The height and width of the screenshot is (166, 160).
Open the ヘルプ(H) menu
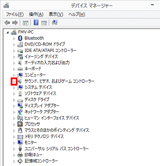point(77,14)
